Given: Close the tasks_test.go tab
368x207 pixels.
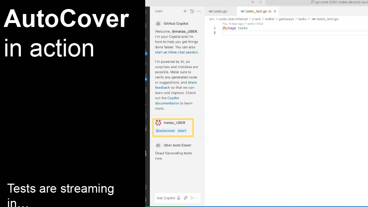Looking at the screenshot, I should pos(275,11).
